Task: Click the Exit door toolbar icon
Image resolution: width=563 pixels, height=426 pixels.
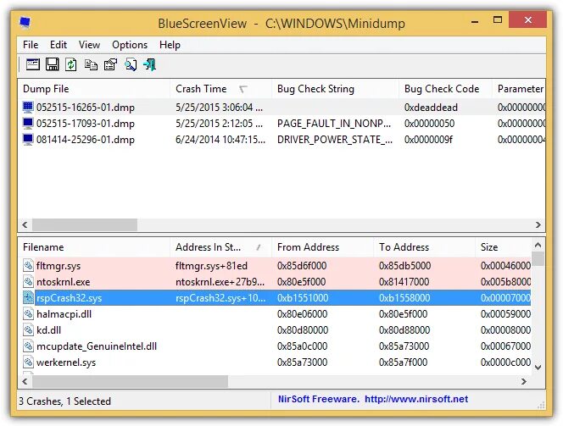Action: click(x=150, y=64)
